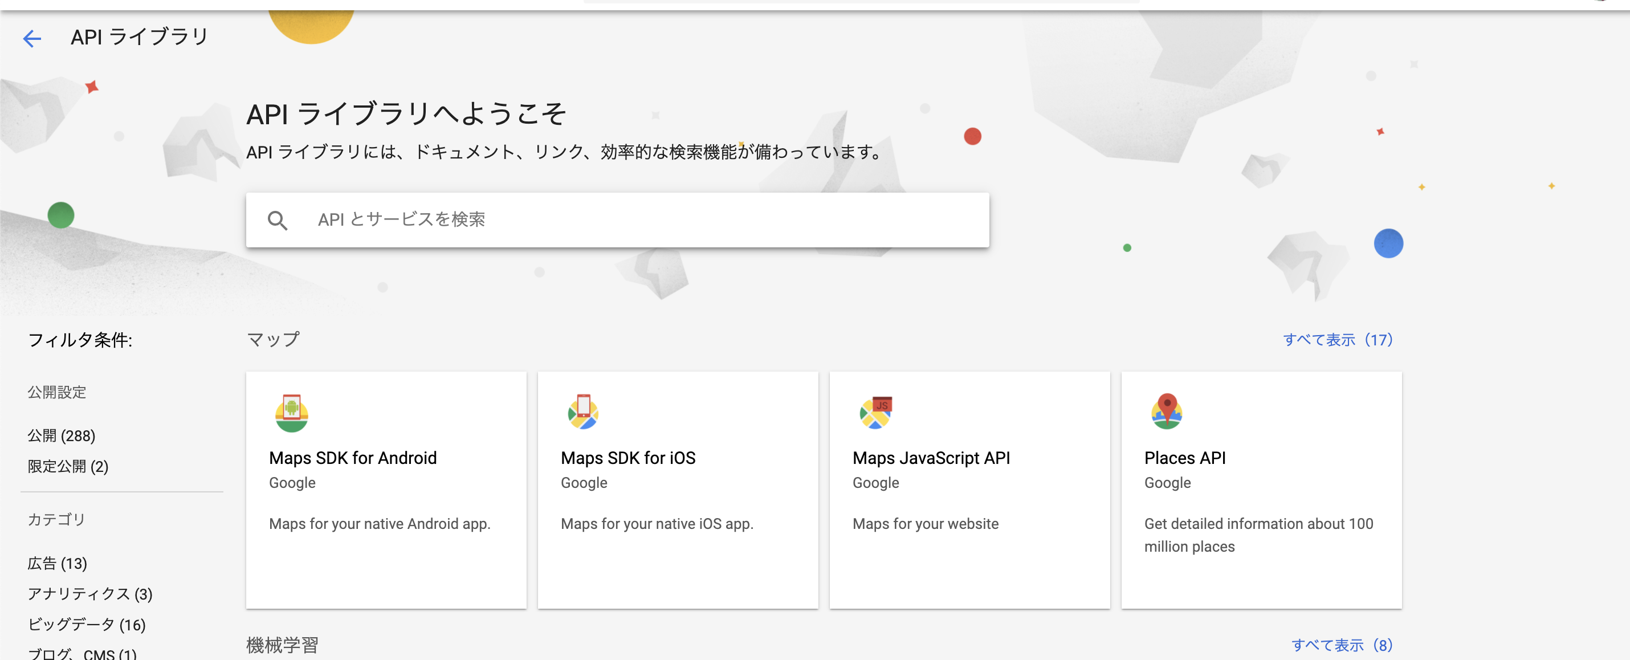The height and width of the screenshot is (660, 1630).
Task: Select the 広告 (13) category
Action: [57, 563]
